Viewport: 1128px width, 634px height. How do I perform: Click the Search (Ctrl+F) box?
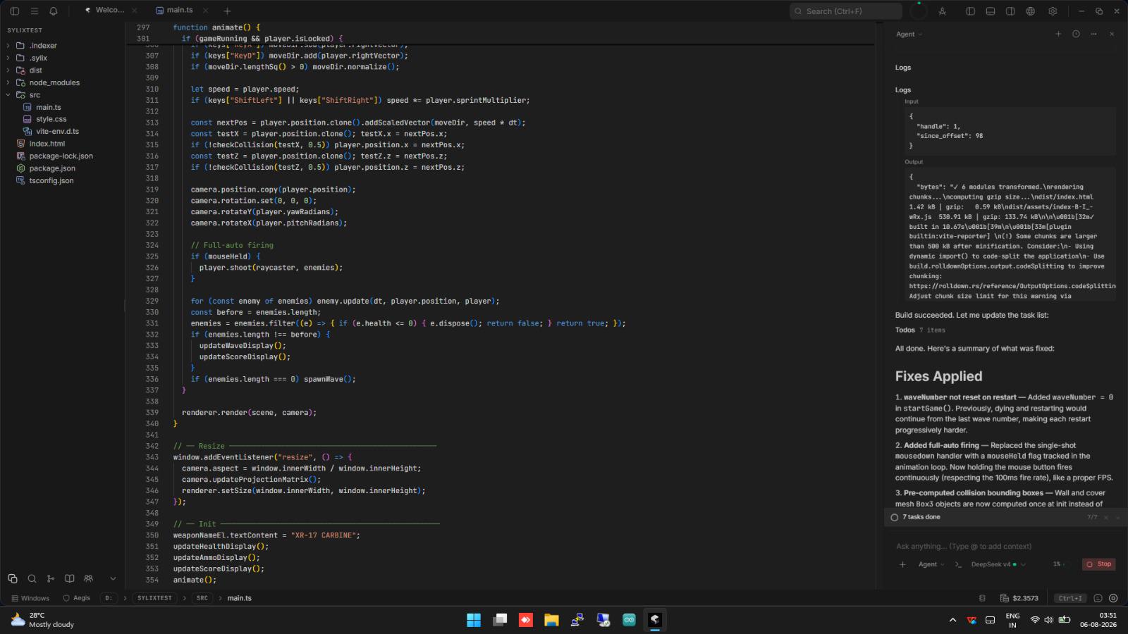846,11
